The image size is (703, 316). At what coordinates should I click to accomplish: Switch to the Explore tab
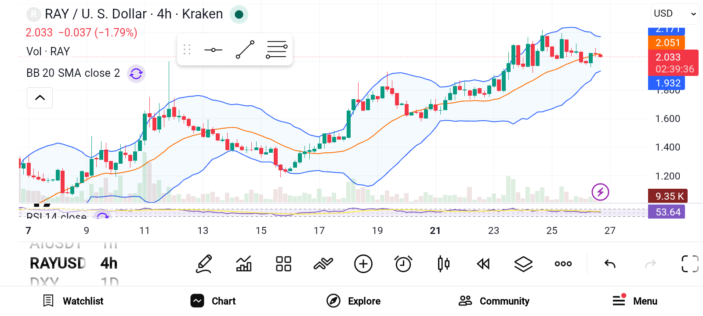[354, 301]
